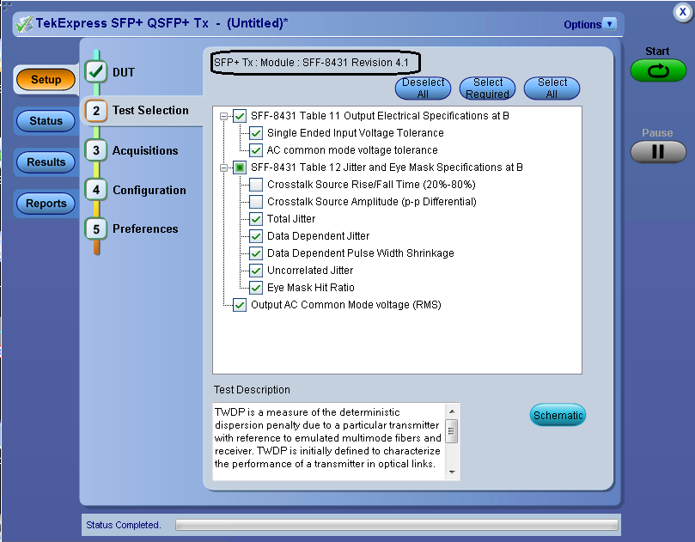This screenshot has width=695, height=542.
Task: Open the Setup panel
Action: tap(45, 80)
